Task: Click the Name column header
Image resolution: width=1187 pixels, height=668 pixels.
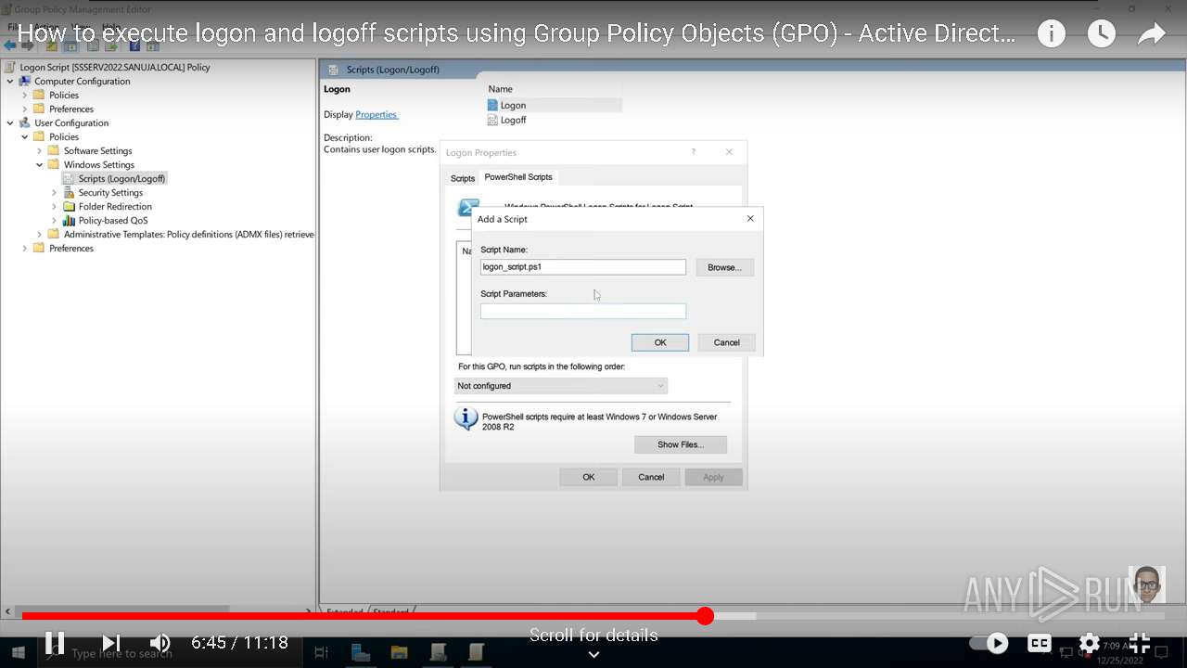Action: click(501, 89)
